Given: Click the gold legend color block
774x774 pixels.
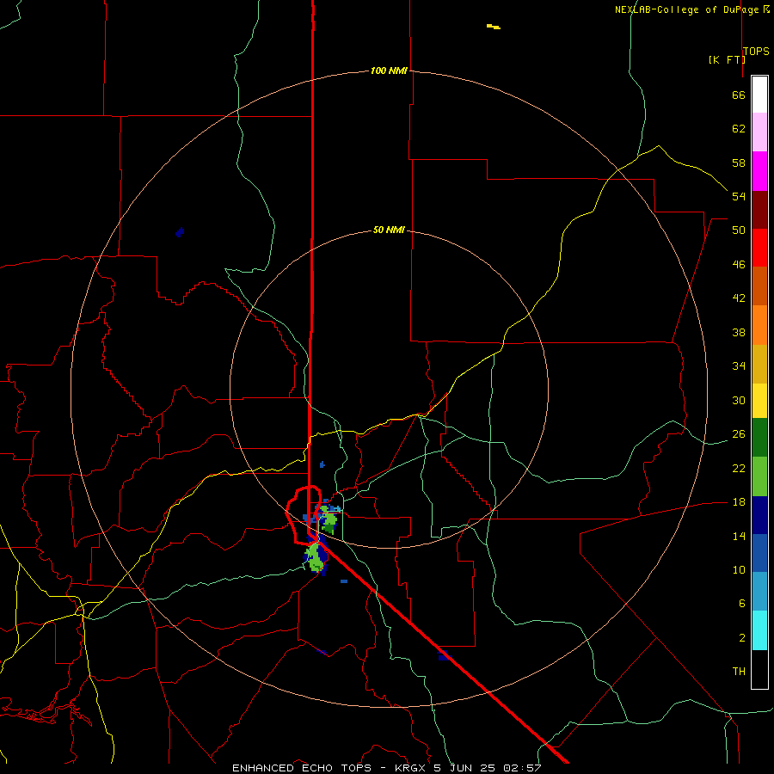Looking at the screenshot, I should point(759,365).
